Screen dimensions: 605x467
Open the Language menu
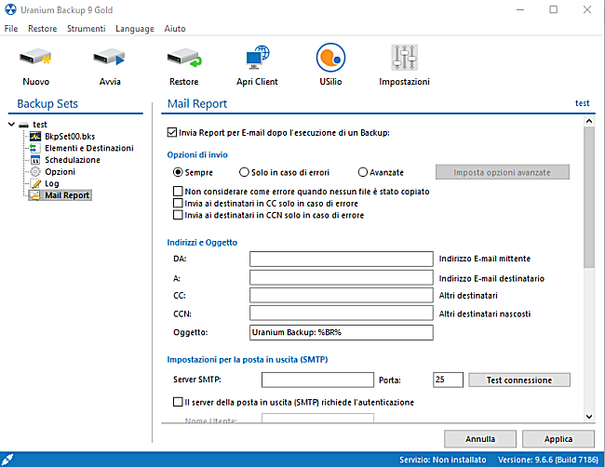pos(135,29)
